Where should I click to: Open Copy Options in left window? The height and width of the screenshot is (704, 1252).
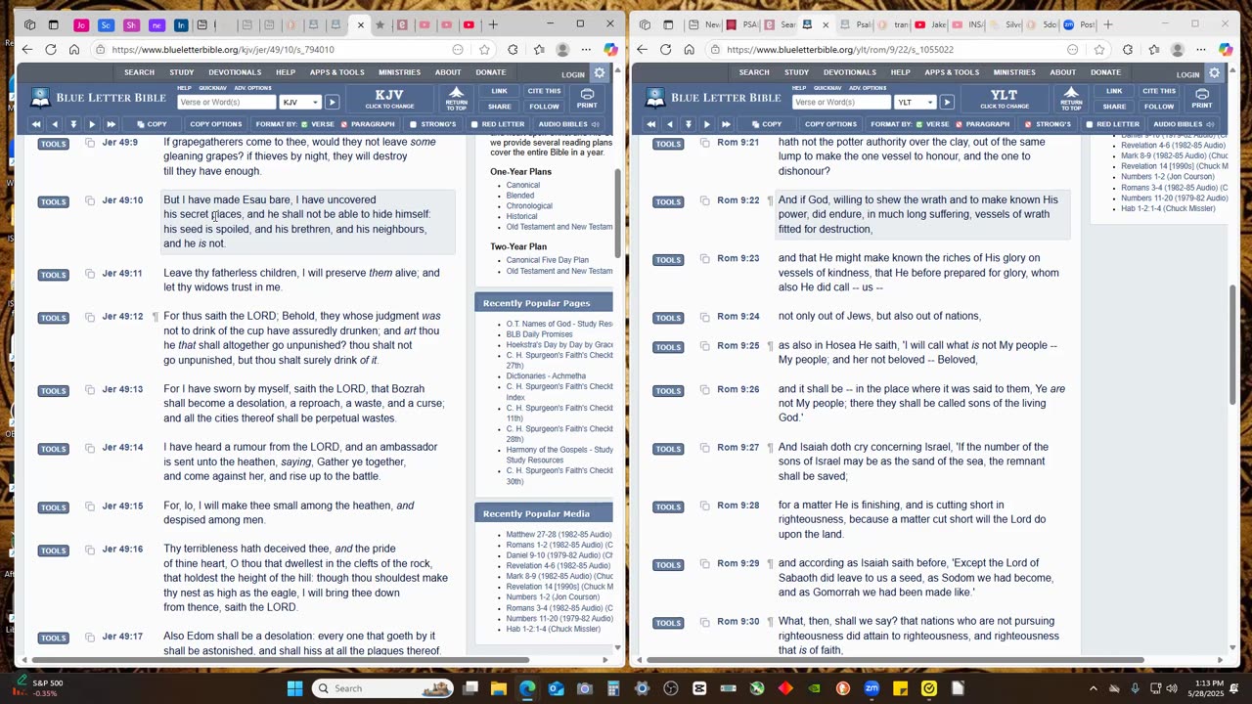(215, 124)
